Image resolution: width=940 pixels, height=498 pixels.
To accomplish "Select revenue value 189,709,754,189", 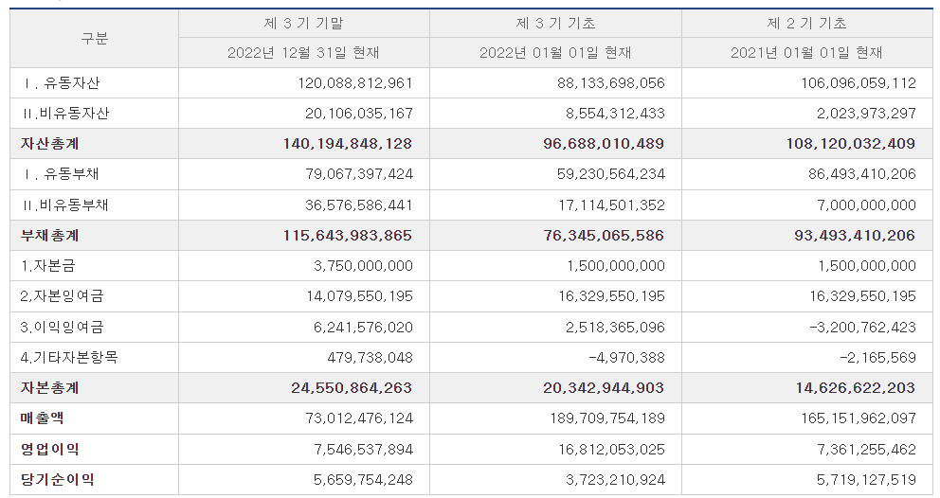I will click(608, 418).
